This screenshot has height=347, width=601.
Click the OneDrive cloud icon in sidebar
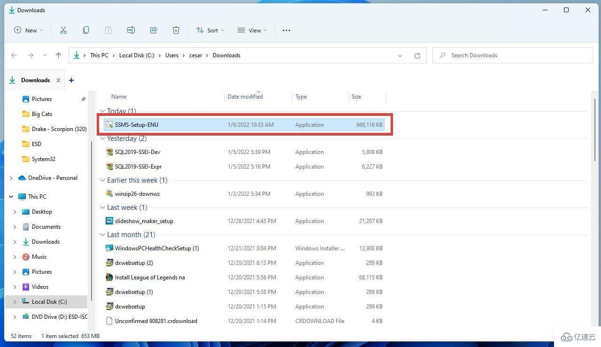pos(22,178)
